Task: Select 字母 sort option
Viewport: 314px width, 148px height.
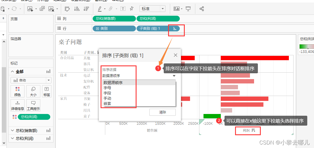Action: (139, 88)
